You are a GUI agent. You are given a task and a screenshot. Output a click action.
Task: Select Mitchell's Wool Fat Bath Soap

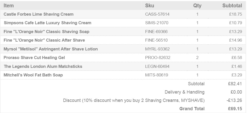point(33,75)
